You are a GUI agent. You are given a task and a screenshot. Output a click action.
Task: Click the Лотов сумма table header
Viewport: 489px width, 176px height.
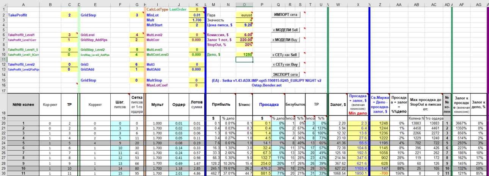click(x=197, y=104)
